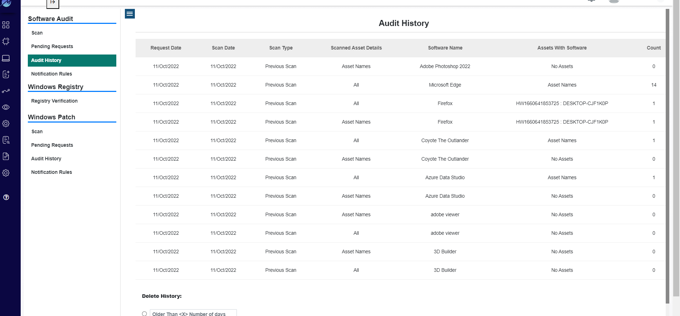Open the reports page icon in sidebar

pos(6,156)
